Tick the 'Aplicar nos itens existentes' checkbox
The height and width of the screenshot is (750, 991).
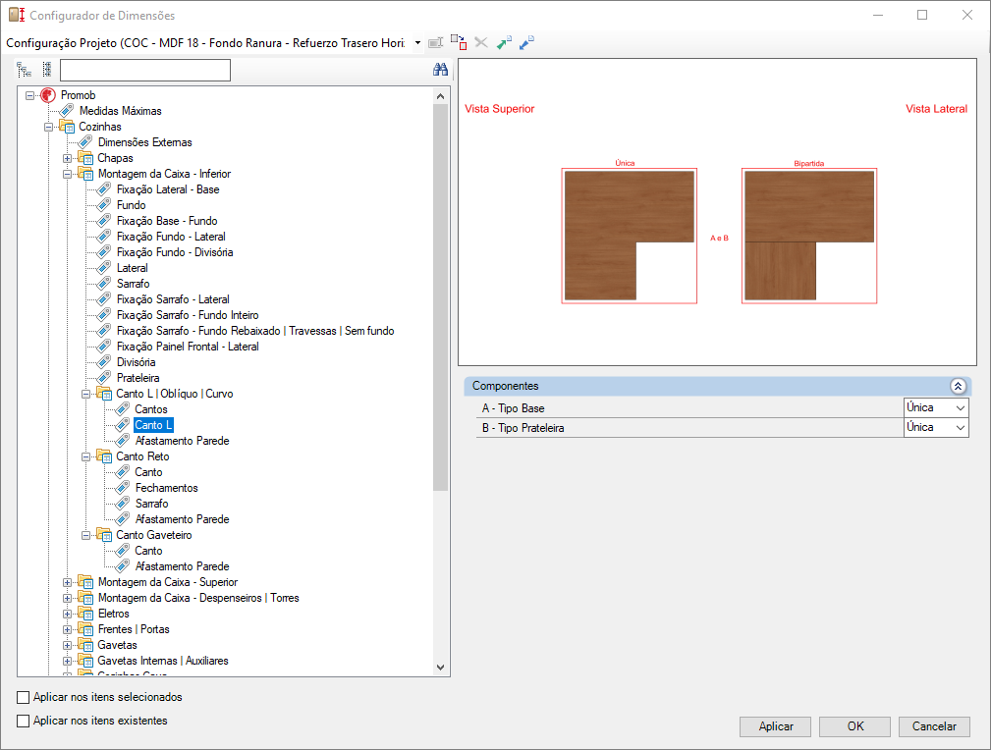point(24,721)
